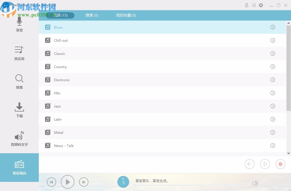
Task: Expand the Jazz genre with its chevron
Action: pyautogui.click(x=272, y=106)
